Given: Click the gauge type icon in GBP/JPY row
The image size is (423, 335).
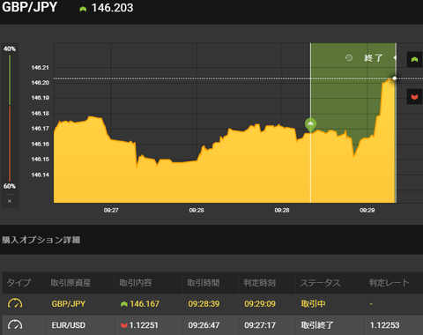Looking at the screenshot, I should click(15, 303).
